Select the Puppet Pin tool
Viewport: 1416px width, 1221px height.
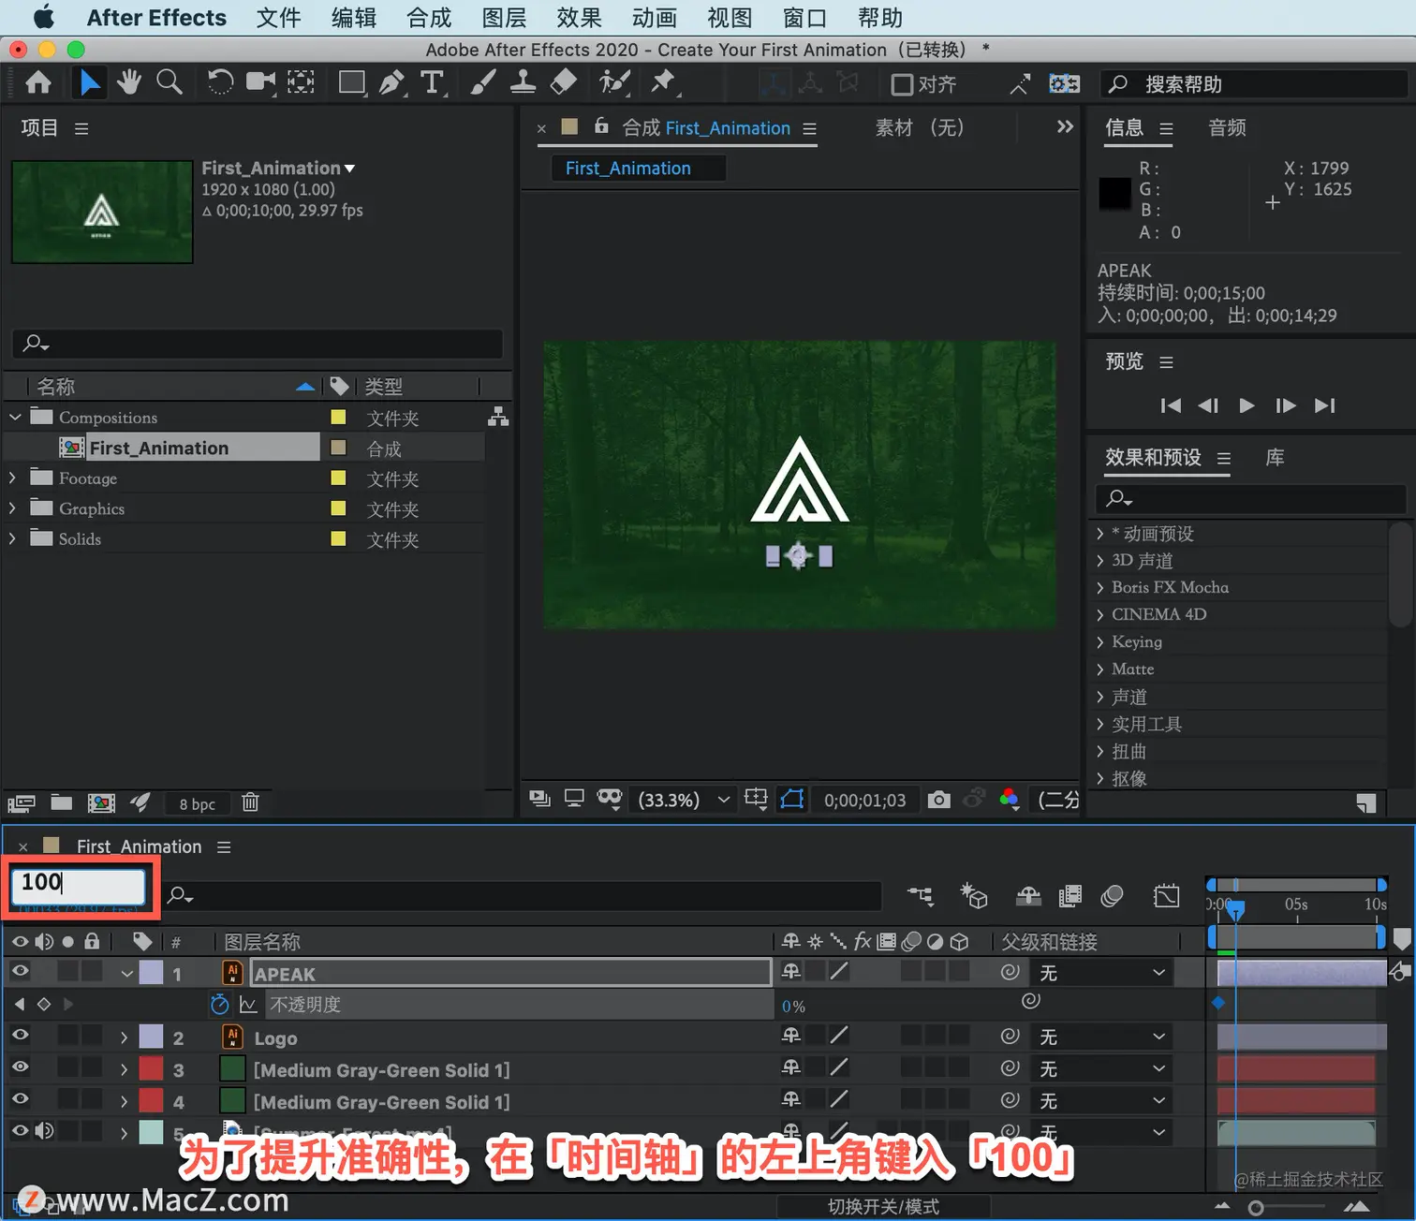point(664,83)
